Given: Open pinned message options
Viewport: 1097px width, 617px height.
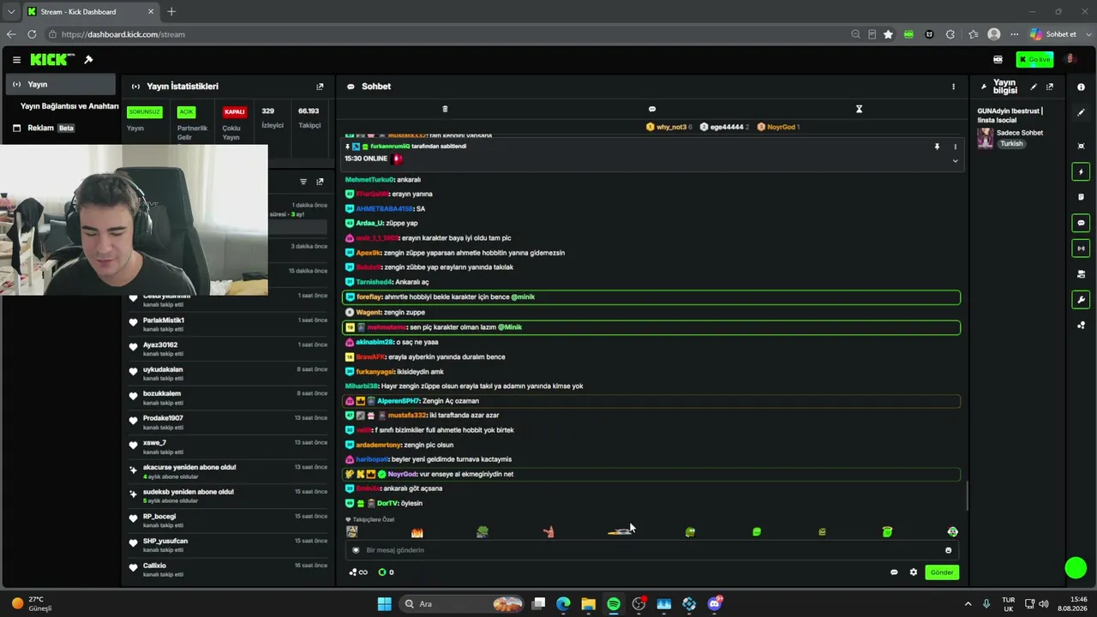Looking at the screenshot, I should click(955, 147).
